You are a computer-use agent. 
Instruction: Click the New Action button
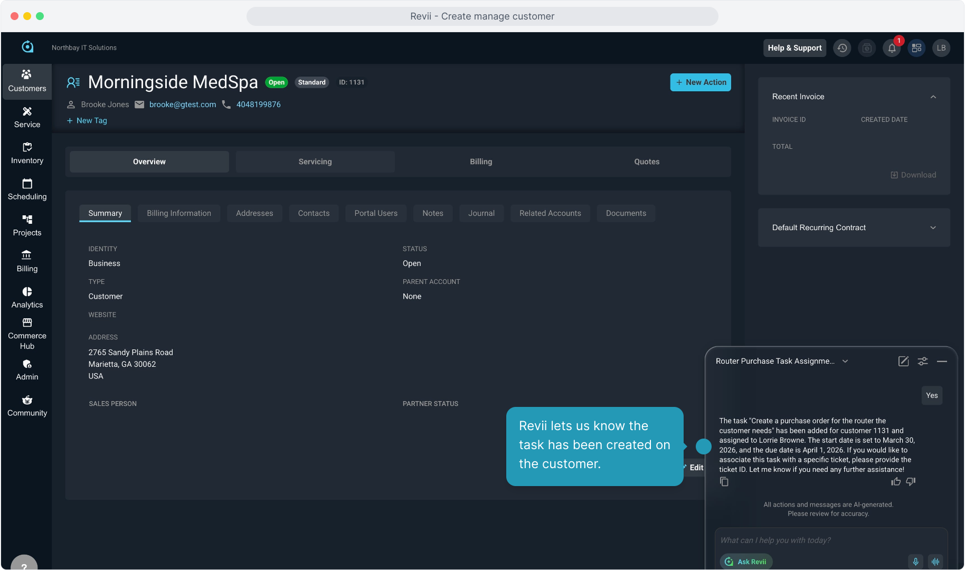tap(700, 82)
